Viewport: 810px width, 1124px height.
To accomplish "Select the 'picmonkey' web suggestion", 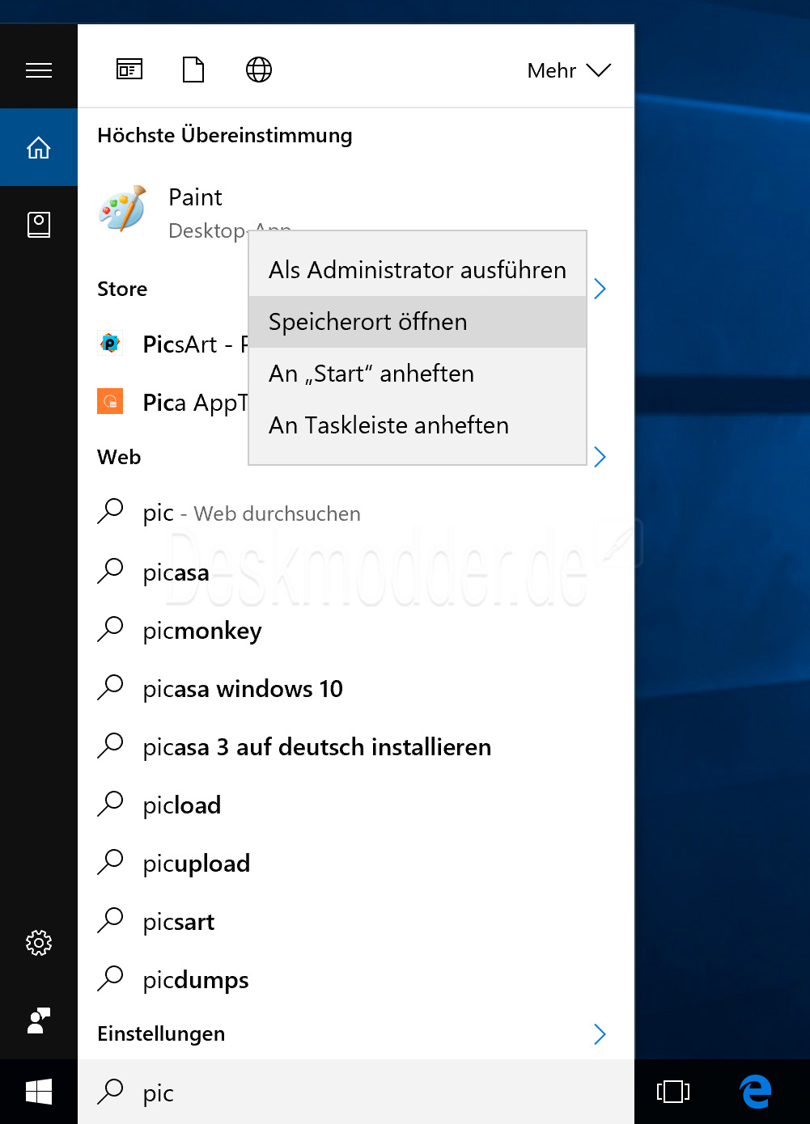I will (356, 630).
